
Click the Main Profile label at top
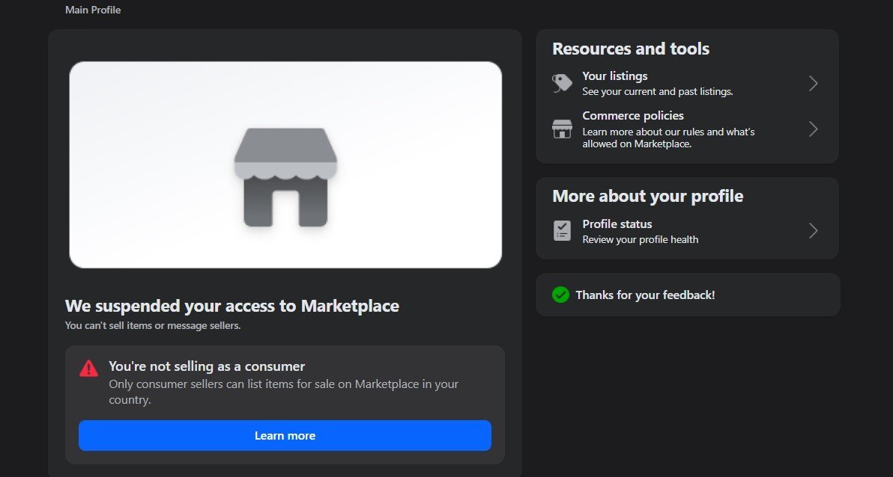(93, 10)
